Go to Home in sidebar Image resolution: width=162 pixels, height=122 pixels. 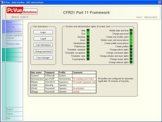click(14, 22)
